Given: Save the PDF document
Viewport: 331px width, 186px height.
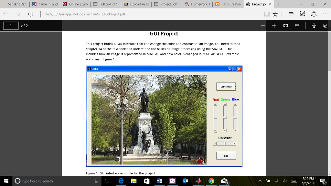Looking at the screenshot, I should pos(325,26).
